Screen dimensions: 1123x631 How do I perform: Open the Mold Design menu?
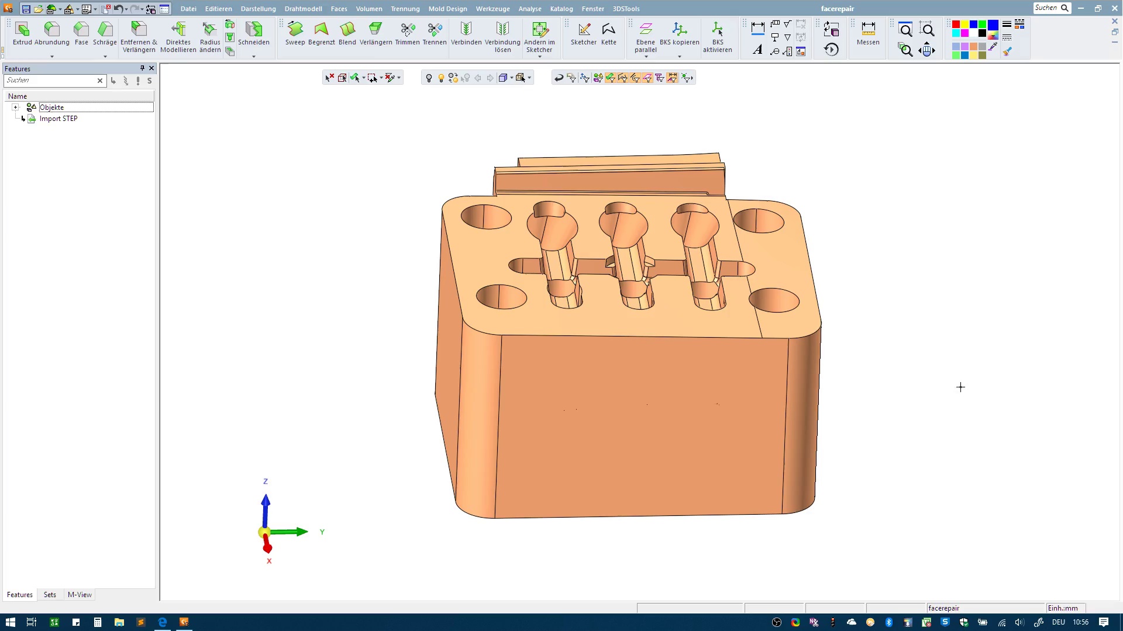[x=447, y=9]
